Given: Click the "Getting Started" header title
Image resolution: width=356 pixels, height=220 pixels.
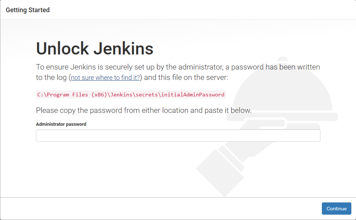Looking at the screenshot, I should click(28, 10).
